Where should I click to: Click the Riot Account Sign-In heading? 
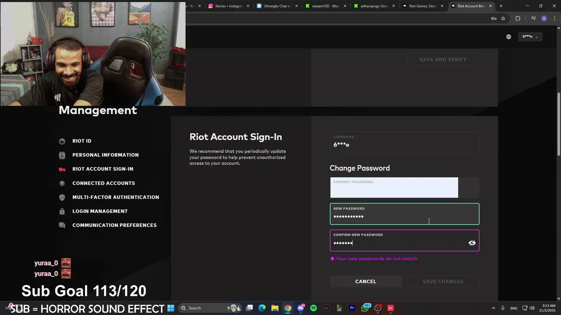click(236, 137)
